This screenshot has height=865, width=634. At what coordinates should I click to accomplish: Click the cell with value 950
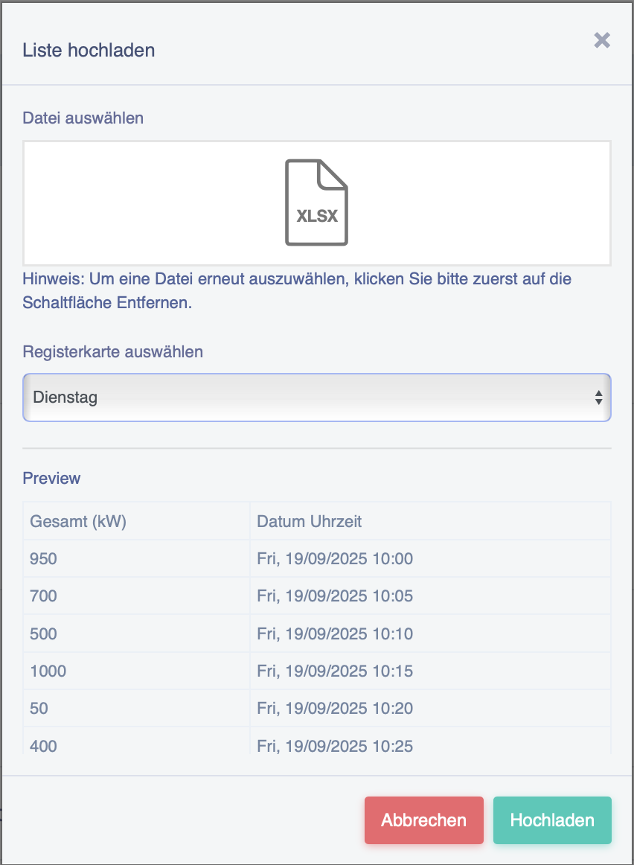pos(136,558)
